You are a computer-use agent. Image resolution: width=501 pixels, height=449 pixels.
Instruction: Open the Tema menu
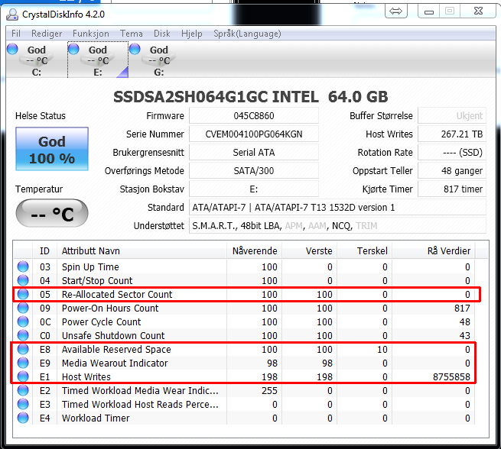click(132, 34)
